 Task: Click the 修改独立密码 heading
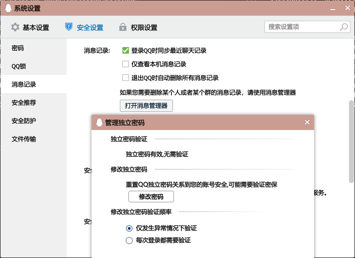129,169
